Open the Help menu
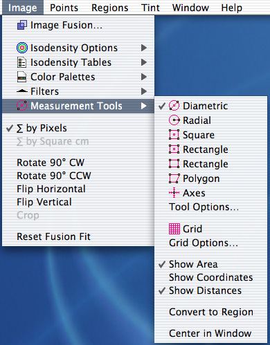The width and height of the screenshot is (270, 345). 232,8
